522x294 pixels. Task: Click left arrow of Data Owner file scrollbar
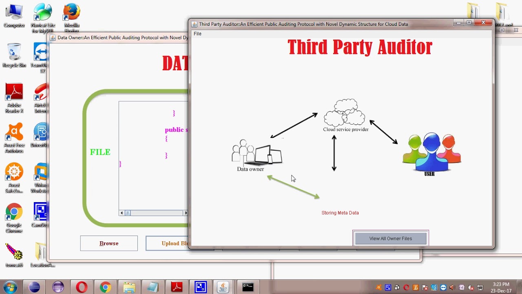point(122,213)
